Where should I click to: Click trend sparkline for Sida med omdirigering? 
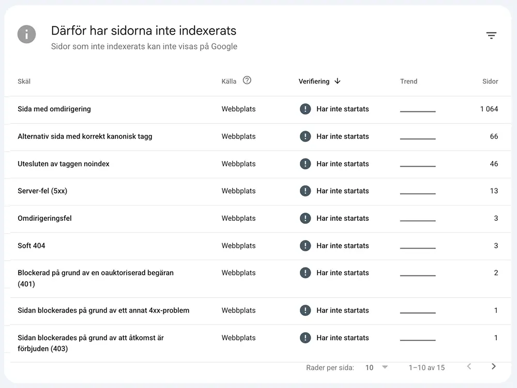click(x=418, y=111)
